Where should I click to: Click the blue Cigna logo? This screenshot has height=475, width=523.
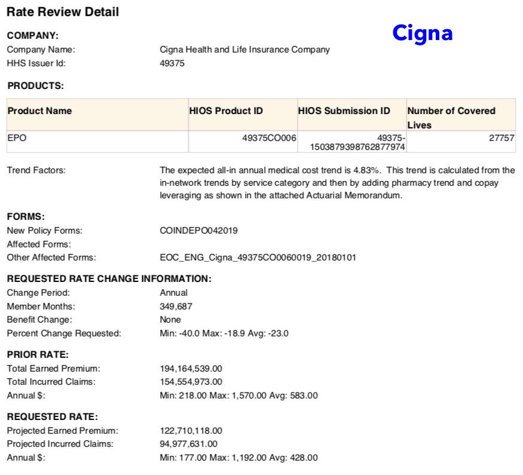(x=422, y=33)
